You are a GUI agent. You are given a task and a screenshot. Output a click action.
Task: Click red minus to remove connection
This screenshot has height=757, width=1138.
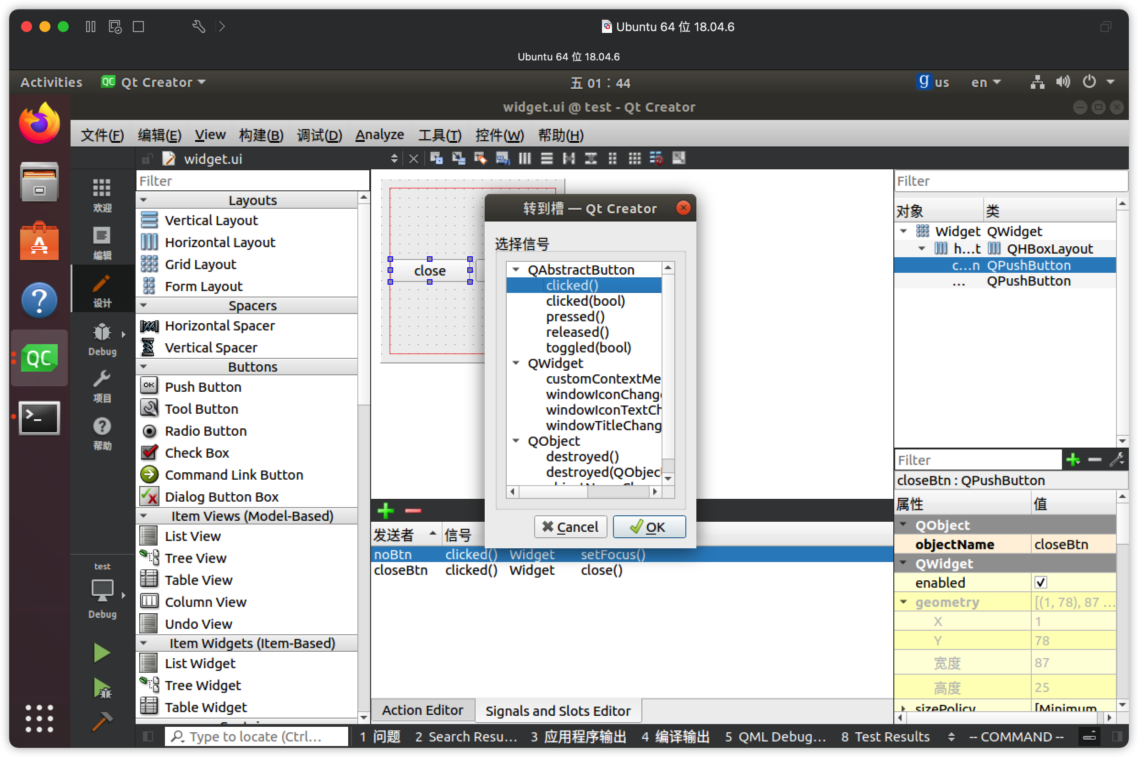tap(413, 510)
